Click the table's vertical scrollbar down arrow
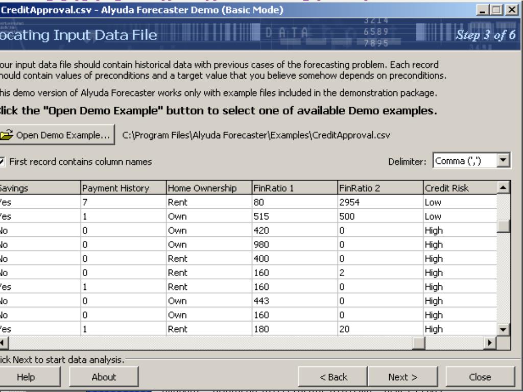 [x=503, y=330]
